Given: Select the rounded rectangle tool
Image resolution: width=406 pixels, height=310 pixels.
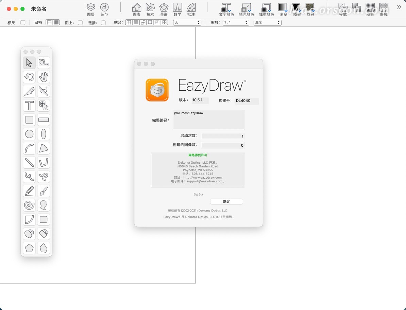Looking at the screenshot, I should [44, 219].
